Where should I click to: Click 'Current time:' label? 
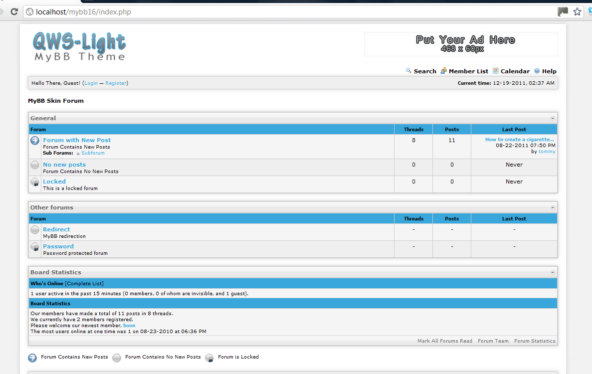[474, 83]
